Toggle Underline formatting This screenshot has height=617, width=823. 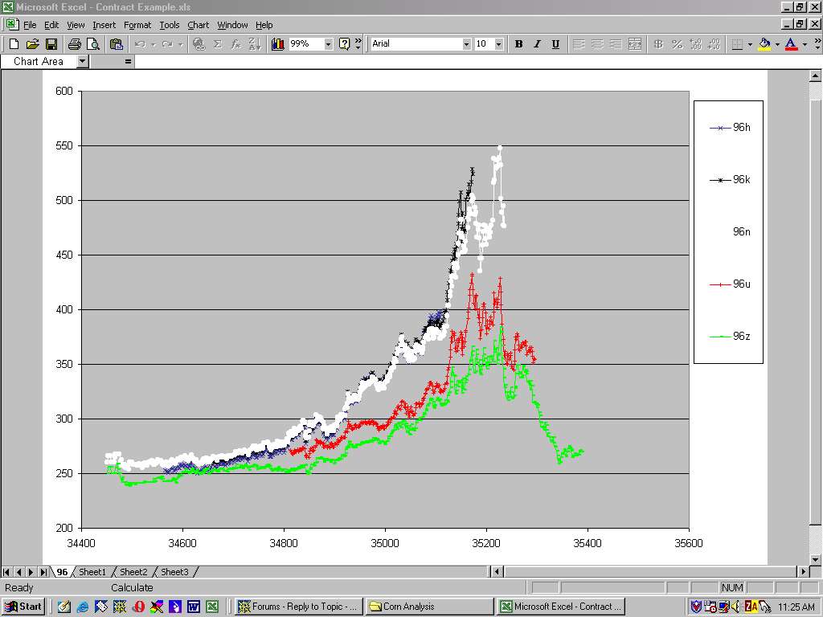(555, 44)
